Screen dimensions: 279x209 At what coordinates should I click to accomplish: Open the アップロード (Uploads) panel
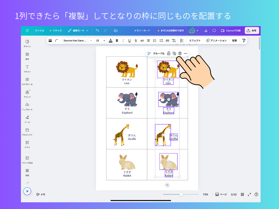27,106
